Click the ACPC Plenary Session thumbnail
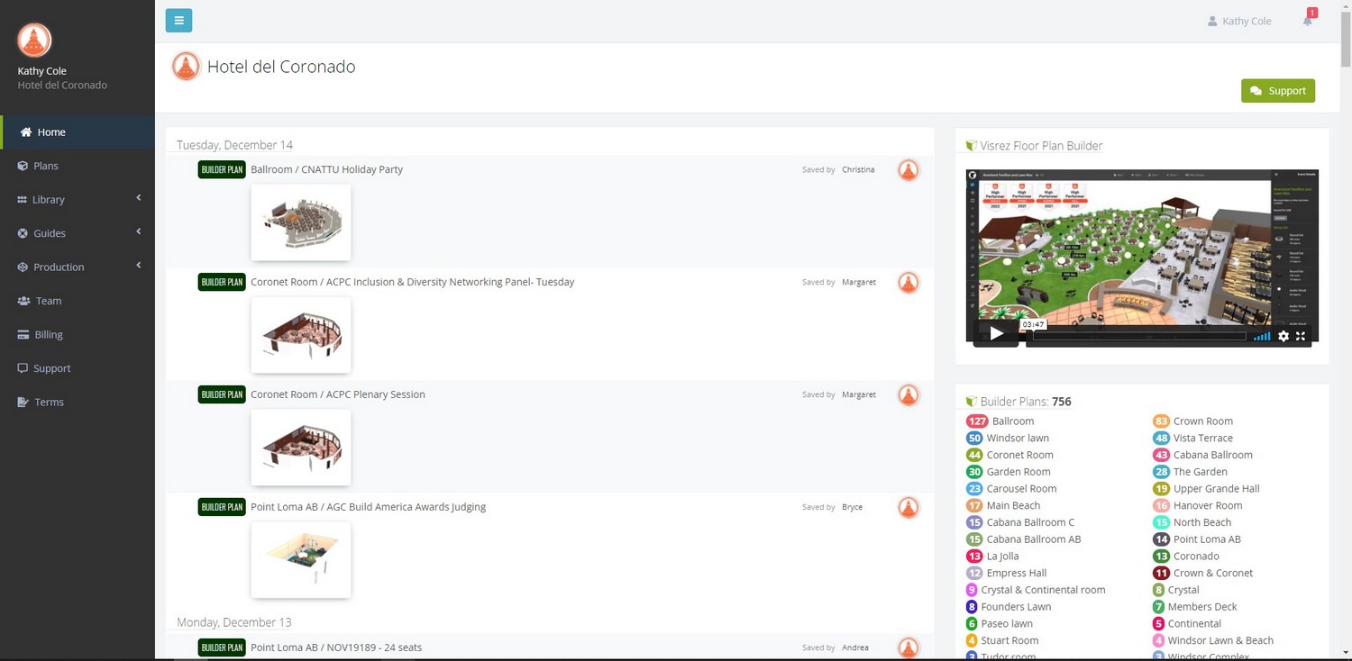 point(301,448)
